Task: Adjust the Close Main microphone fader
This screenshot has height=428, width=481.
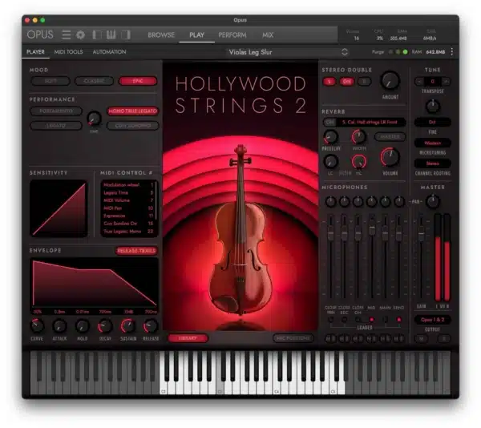Action: click(x=330, y=232)
